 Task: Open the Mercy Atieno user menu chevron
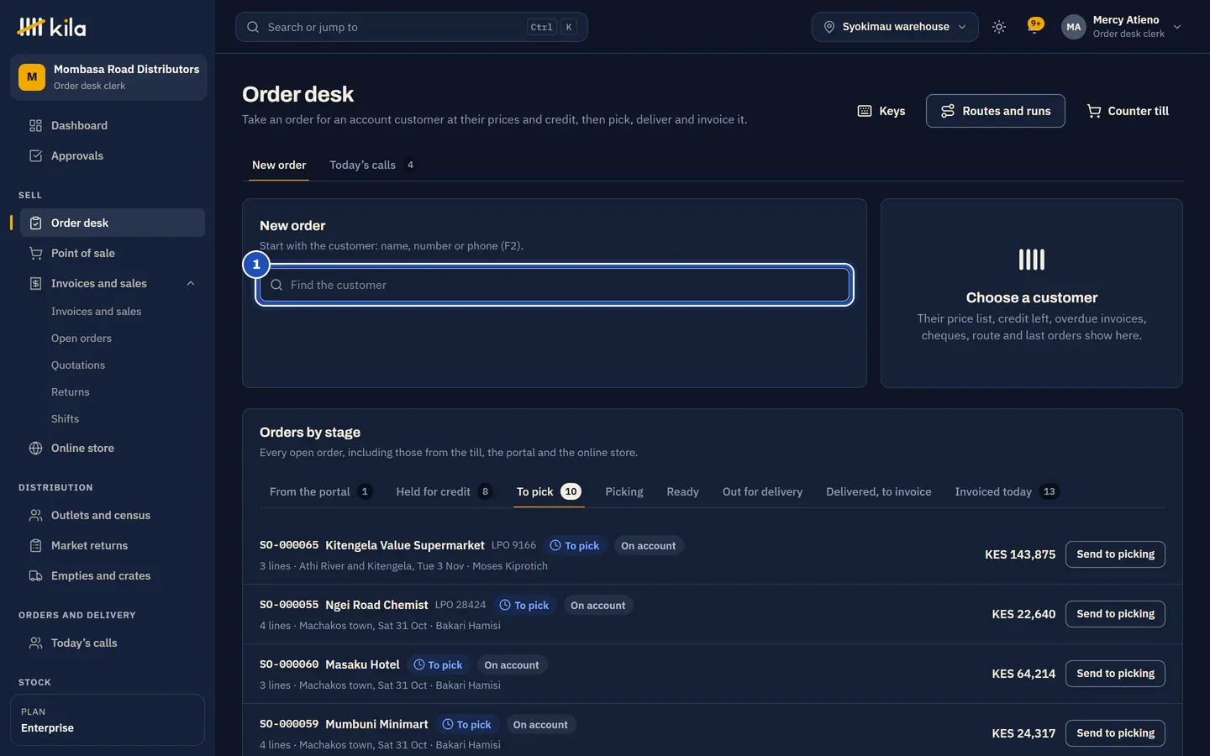(x=1177, y=27)
